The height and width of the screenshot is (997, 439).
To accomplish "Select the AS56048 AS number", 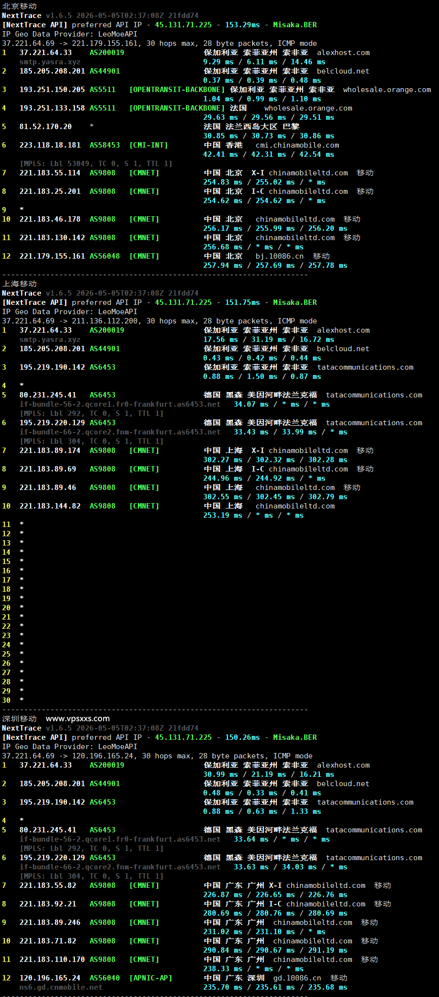I will (105, 256).
